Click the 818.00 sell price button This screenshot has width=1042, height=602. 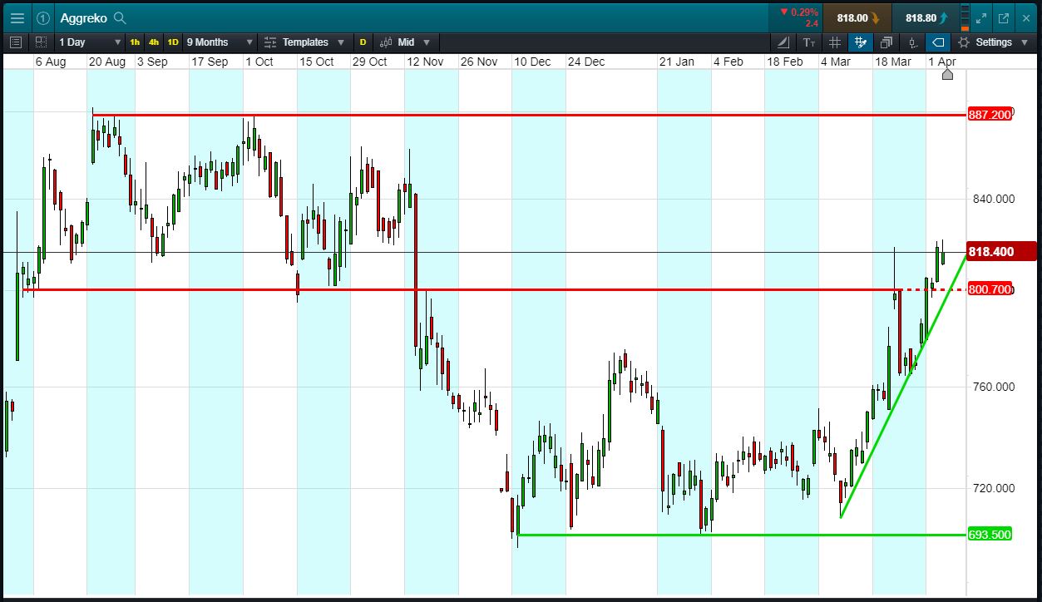[857, 17]
